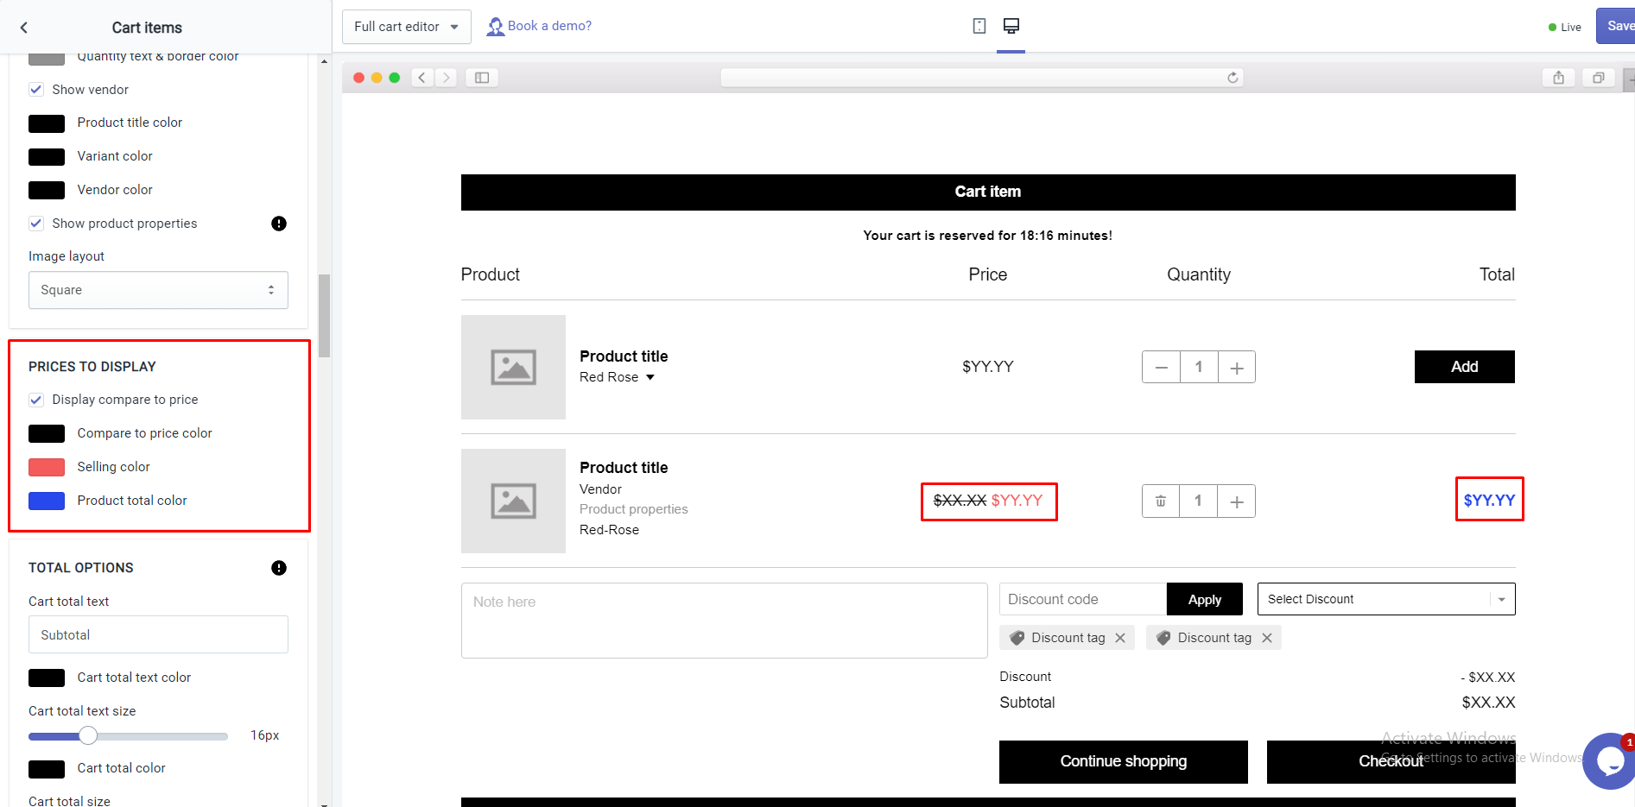Open Compare to price color swatch
The height and width of the screenshot is (807, 1635).
pos(47,433)
